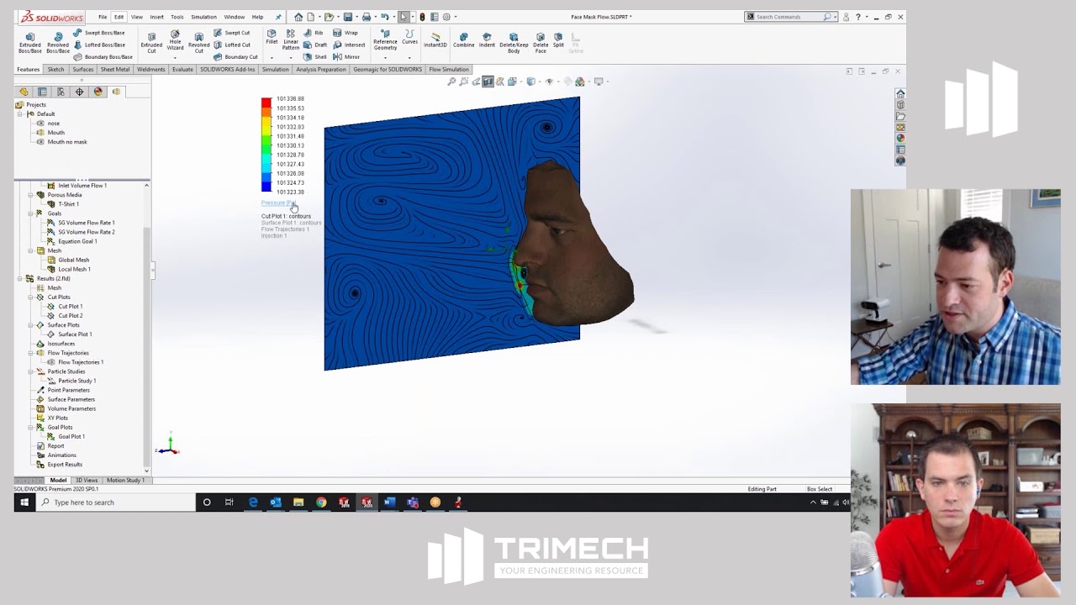Select the Intersect tool

pos(349,45)
